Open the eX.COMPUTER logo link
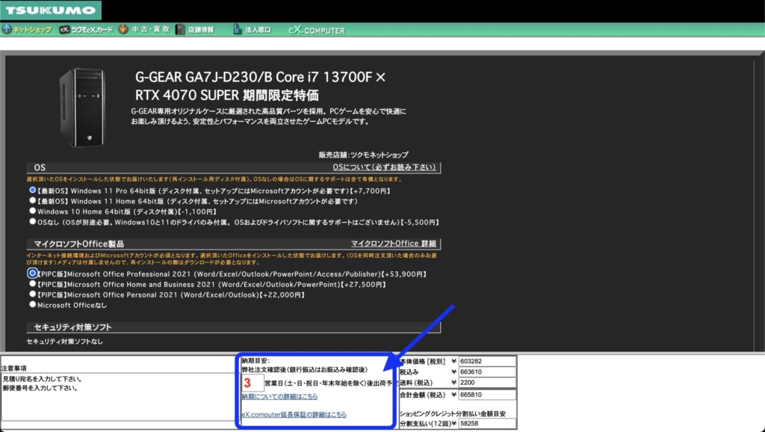This screenshot has height=432, width=765. pyautogui.click(x=316, y=30)
